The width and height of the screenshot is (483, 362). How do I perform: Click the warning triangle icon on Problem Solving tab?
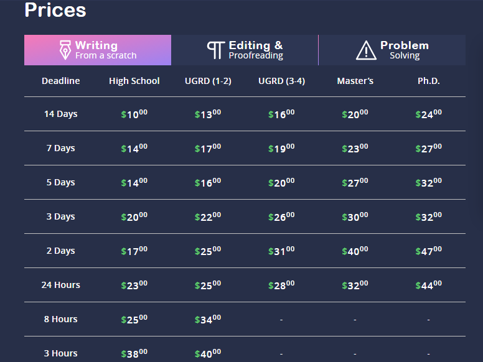[x=366, y=50]
